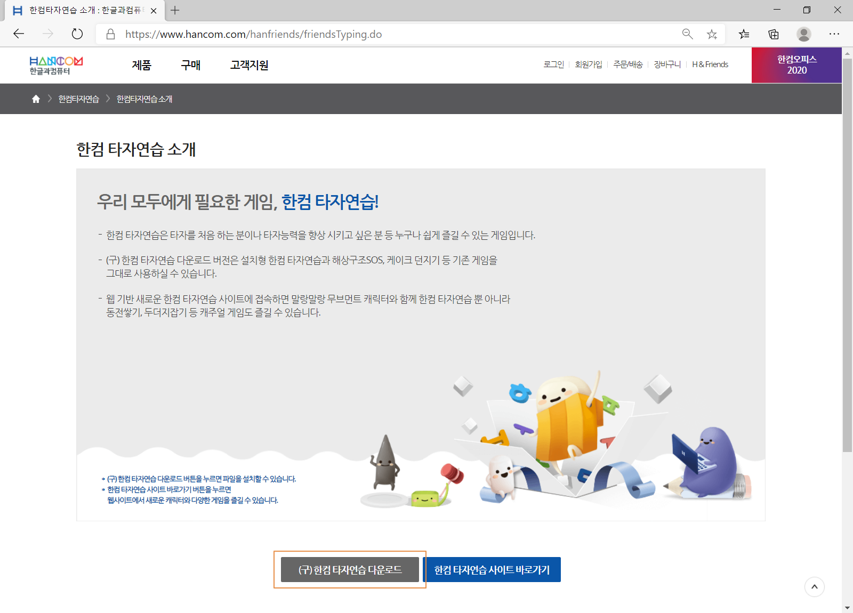Click the scrollbar down arrow
853x613 pixels.
click(847, 608)
